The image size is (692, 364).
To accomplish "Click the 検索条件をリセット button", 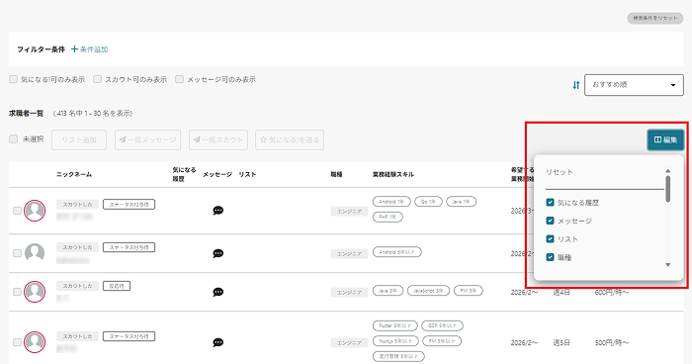I will tap(654, 18).
